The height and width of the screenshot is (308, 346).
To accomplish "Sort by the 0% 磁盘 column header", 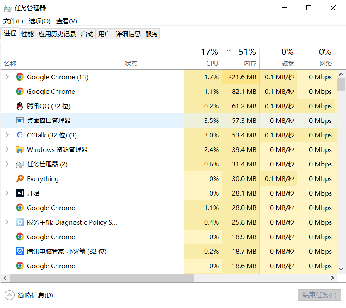I will tap(278, 58).
